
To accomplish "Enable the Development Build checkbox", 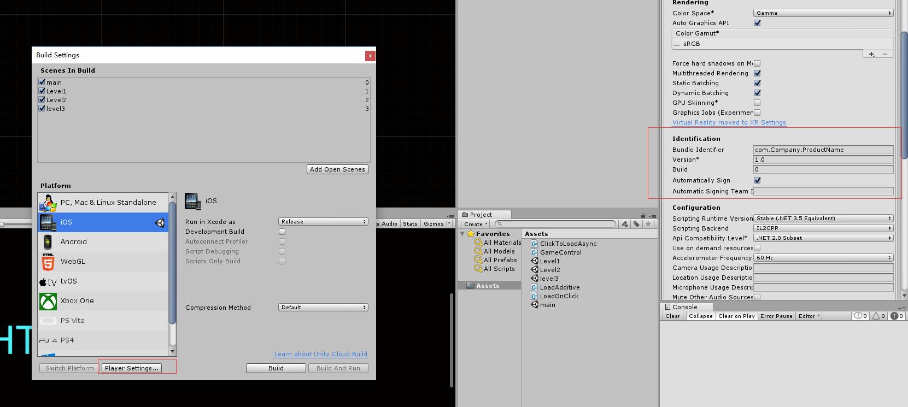I will click(x=282, y=232).
